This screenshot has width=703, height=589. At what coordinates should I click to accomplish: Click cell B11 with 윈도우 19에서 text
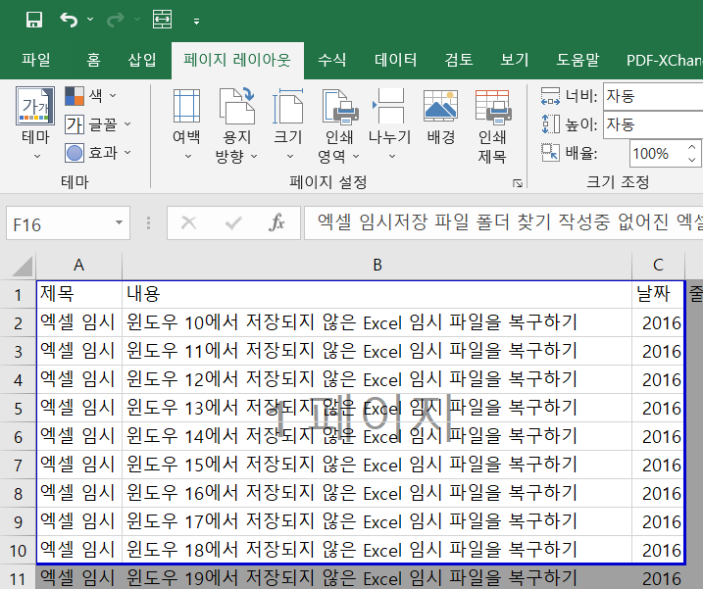[377, 578]
